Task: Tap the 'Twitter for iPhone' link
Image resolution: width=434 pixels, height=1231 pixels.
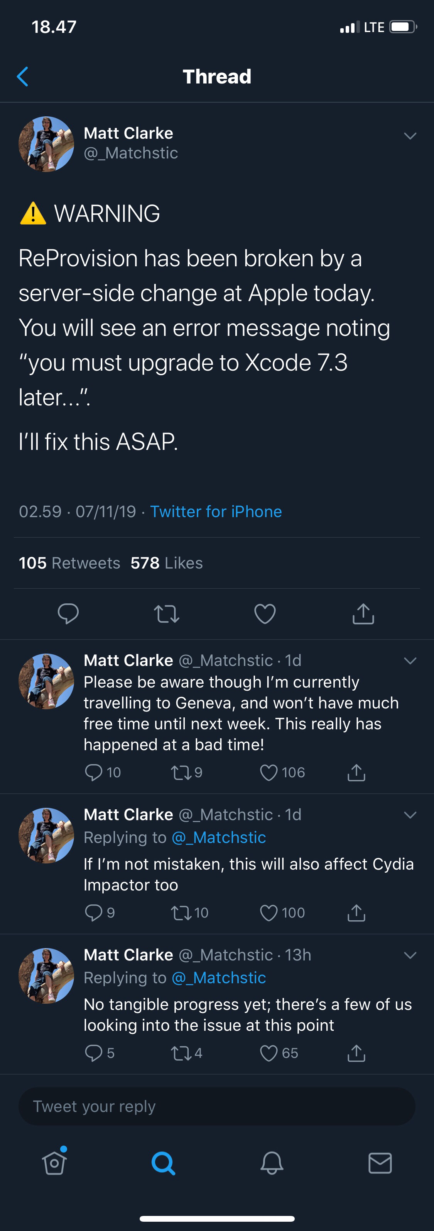Action: click(216, 511)
